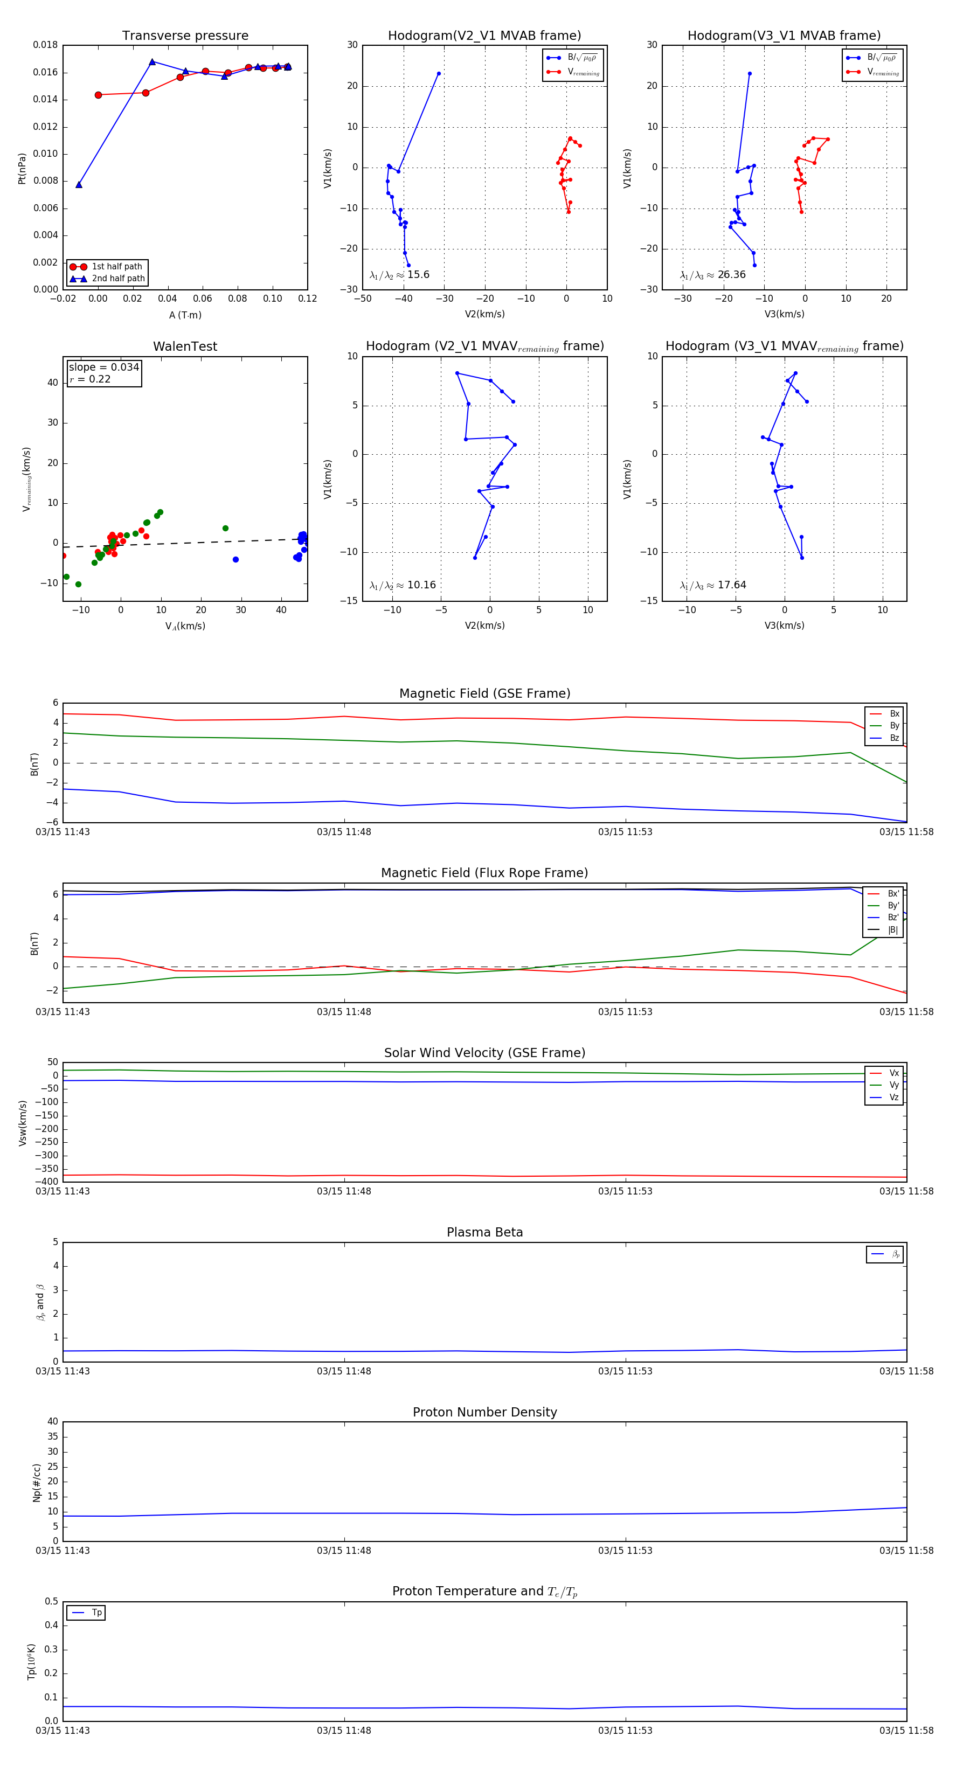
Task: Click the 'WalenTest' plot title
Action: pos(185,346)
